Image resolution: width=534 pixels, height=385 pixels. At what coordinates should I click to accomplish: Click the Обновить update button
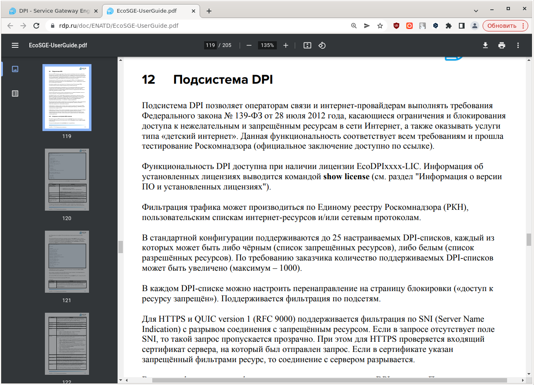pos(502,26)
